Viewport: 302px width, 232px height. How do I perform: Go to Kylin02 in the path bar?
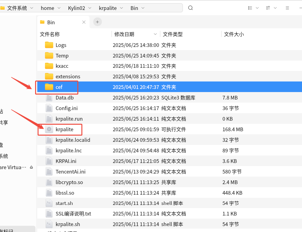[x=76, y=8]
